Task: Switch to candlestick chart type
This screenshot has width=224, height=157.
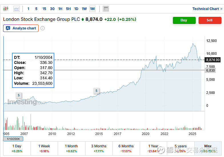Action: click(6, 9)
